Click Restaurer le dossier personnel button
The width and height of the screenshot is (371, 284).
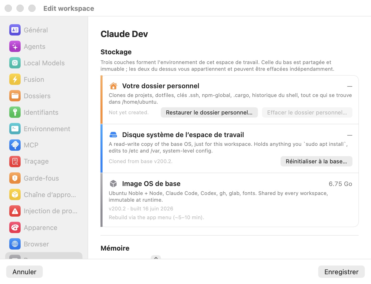(x=209, y=112)
